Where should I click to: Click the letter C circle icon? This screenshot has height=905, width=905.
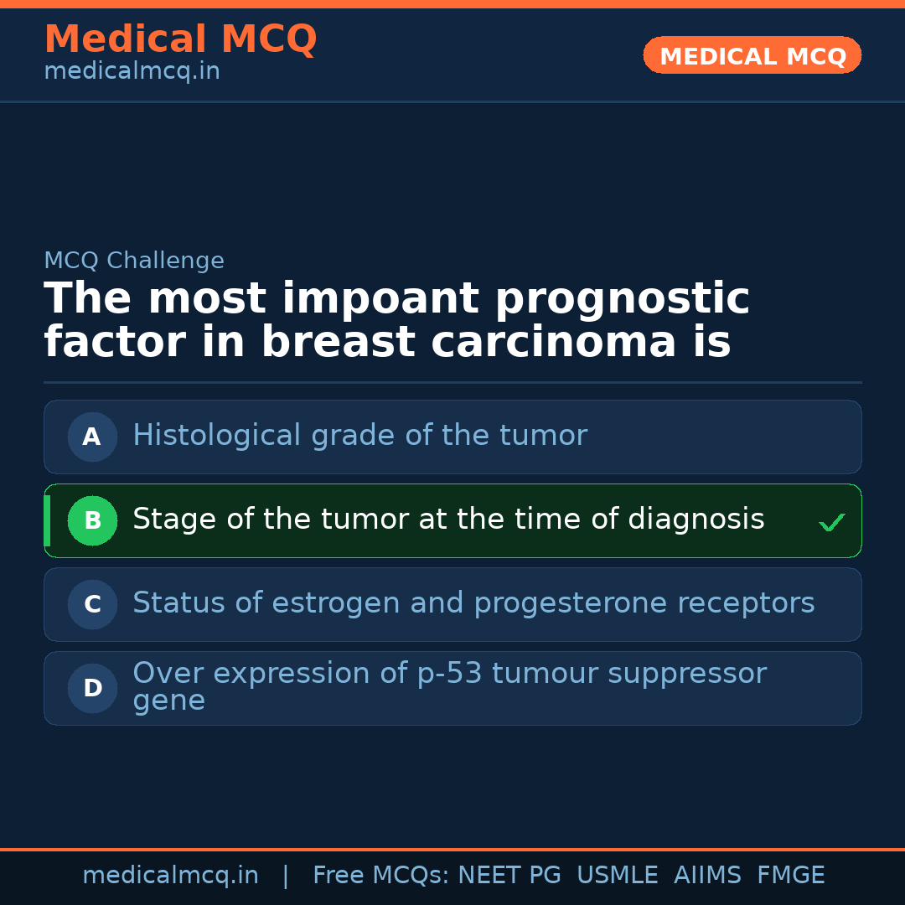[x=92, y=604]
